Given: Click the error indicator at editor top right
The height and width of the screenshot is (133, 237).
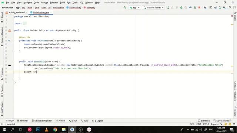Looking at the screenshot, I should pyautogui.click(x=232, y=16).
